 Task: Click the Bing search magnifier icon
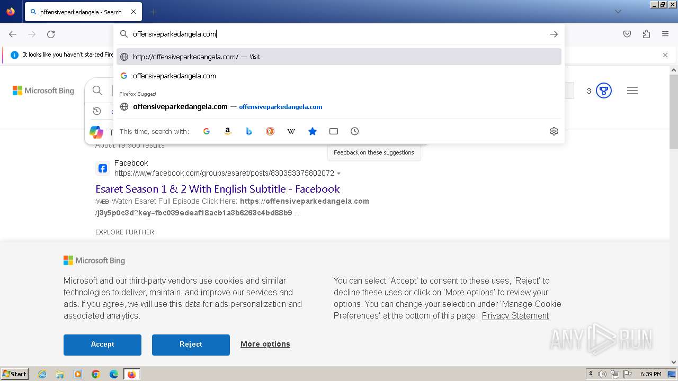(x=97, y=90)
